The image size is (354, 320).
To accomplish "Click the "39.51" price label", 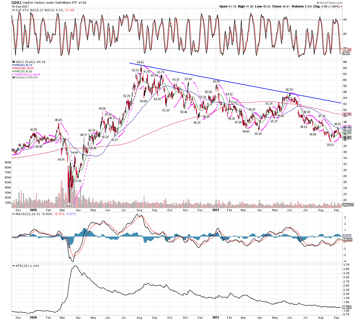I will 330,145.
